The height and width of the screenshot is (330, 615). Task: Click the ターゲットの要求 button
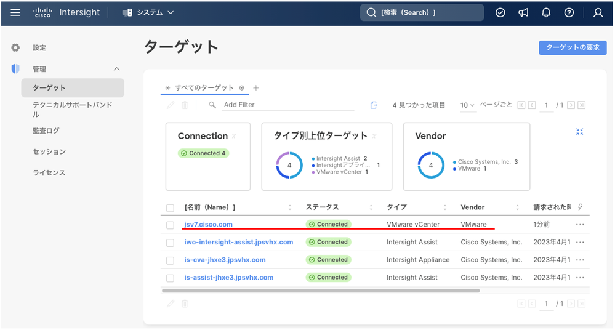(573, 47)
